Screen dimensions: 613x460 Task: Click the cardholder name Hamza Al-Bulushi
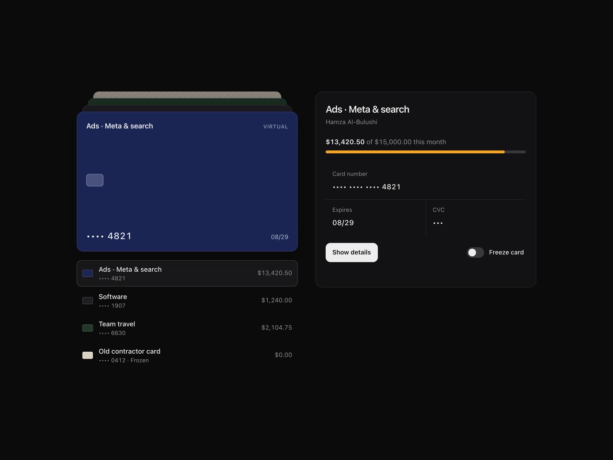click(352, 122)
